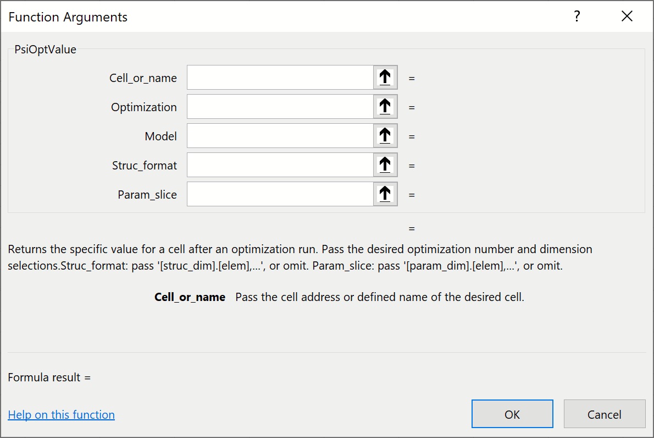Viewport: 654px width, 438px height.
Task: Click the Param_slice range selection icon
Action: click(385, 194)
